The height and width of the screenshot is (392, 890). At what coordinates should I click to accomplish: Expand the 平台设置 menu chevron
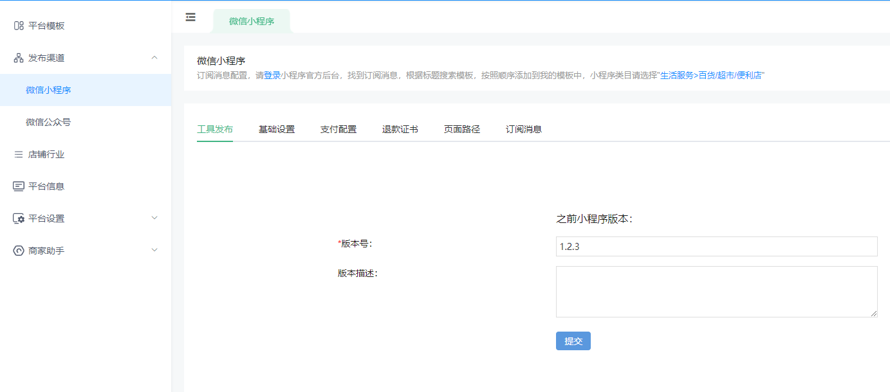(x=154, y=218)
